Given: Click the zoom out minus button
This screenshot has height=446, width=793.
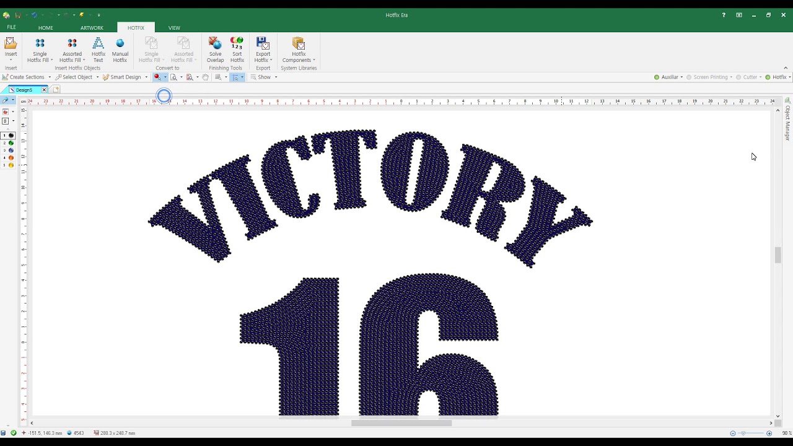Looking at the screenshot, I should 733,433.
